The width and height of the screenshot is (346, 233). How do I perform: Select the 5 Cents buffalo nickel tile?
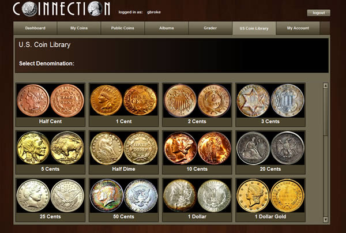[50, 152]
